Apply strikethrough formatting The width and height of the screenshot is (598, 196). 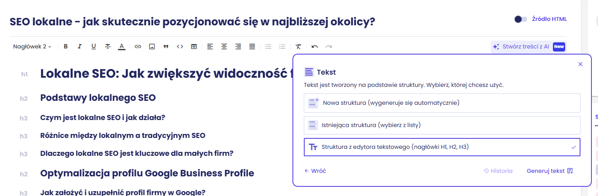pos(108,46)
